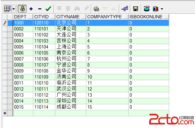Click the row indicator of row 1000
This screenshot has width=195, height=128.
[5, 23]
